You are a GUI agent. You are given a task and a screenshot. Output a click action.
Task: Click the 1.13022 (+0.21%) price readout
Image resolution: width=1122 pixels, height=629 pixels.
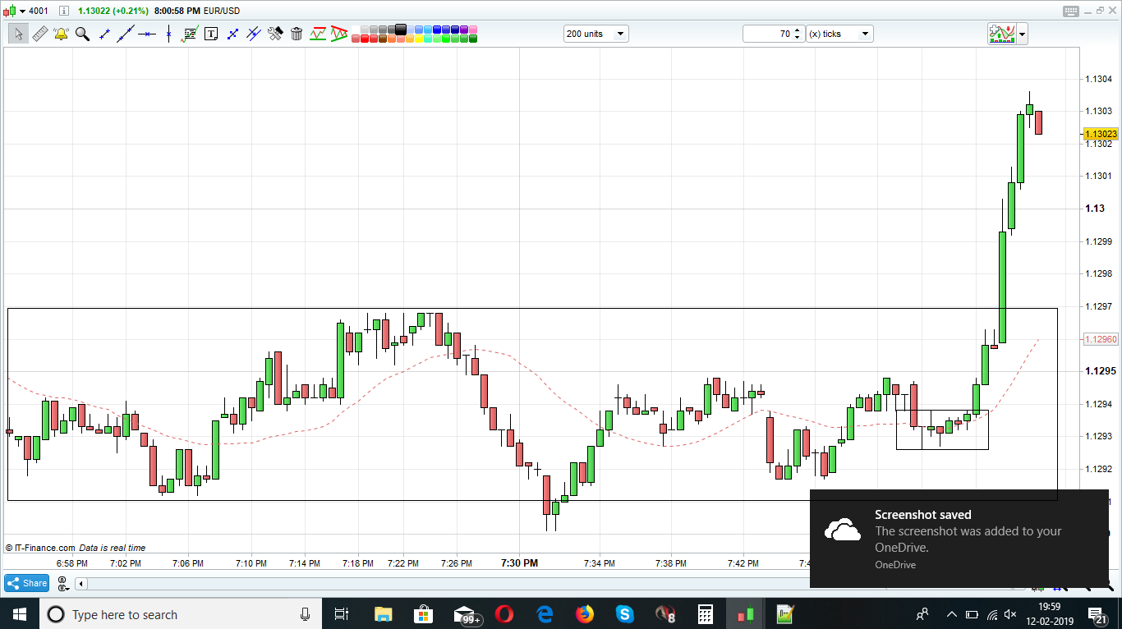point(113,11)
